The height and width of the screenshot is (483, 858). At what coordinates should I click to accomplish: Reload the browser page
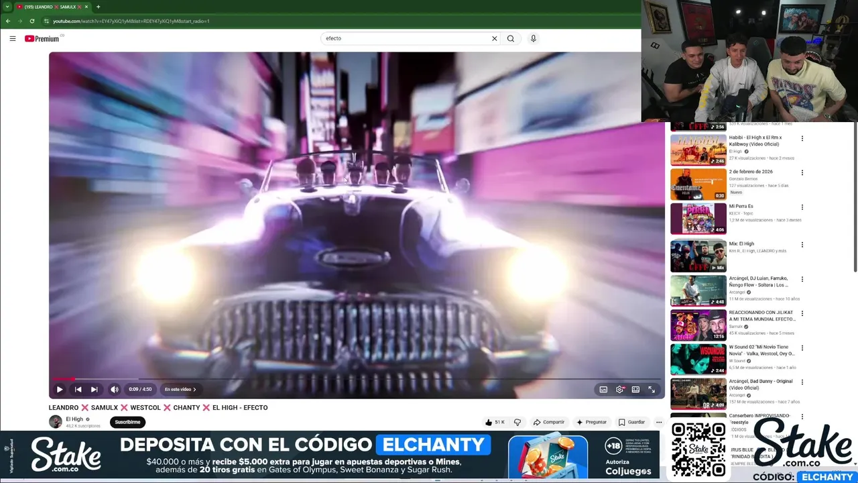pyautogui.click(x=34, y=21)
